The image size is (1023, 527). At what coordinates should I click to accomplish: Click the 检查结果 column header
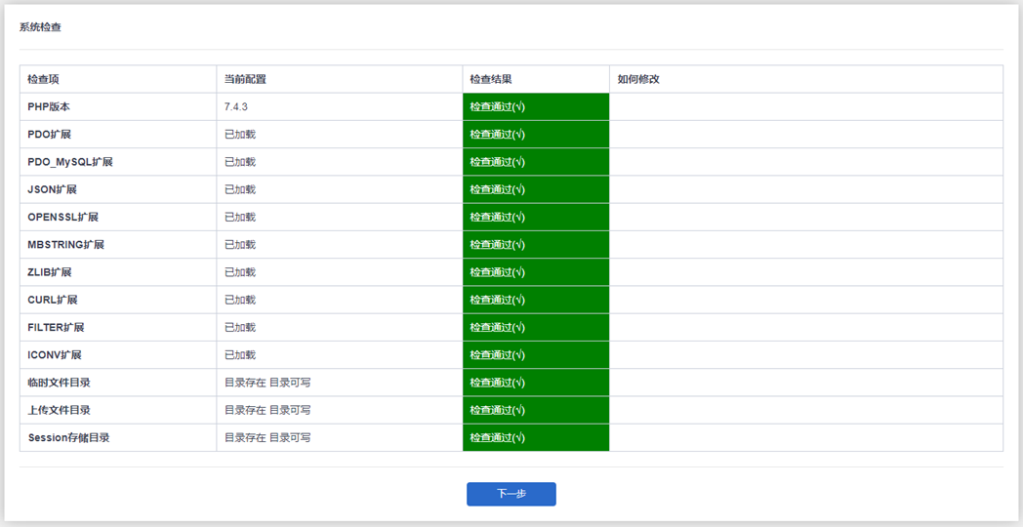click(490, 79)
